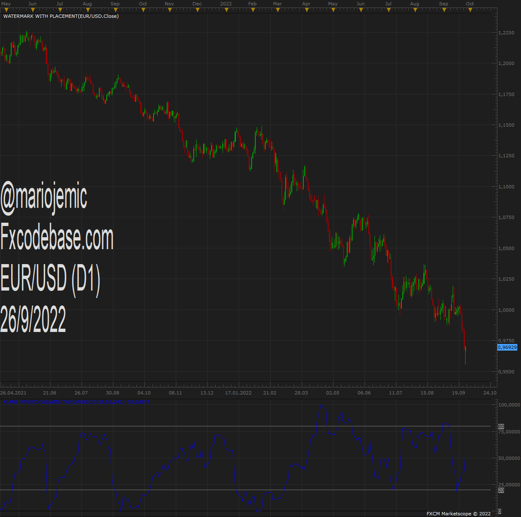Select the 02.05 date axis label
521x517 pixels.
(333, 393)
